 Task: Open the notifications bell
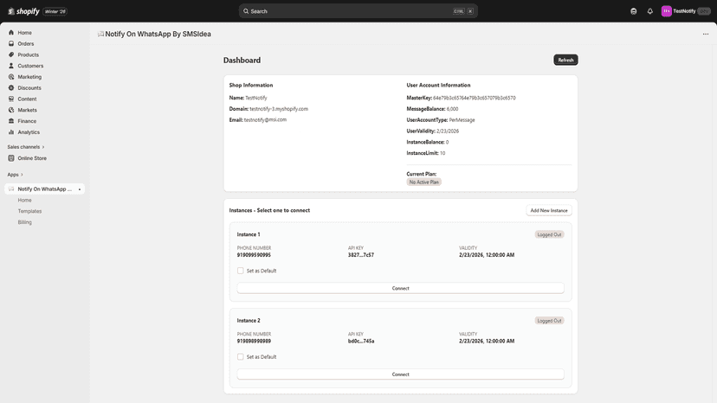pyautogui.click(x=649, y=11)
